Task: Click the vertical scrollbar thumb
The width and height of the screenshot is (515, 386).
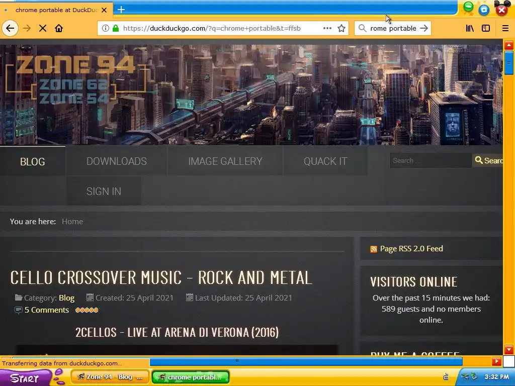Action: (509, 63)
